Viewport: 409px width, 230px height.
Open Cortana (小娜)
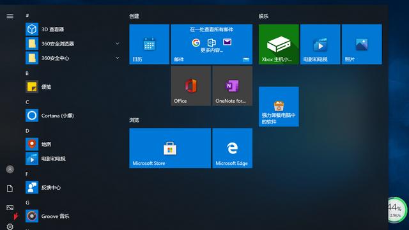click(73, 116)
